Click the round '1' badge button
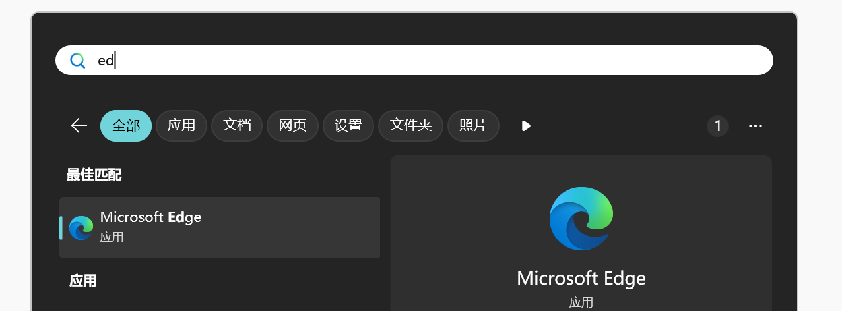The height and width of the screenshot is (311, 842). click(x=717, y=125)
